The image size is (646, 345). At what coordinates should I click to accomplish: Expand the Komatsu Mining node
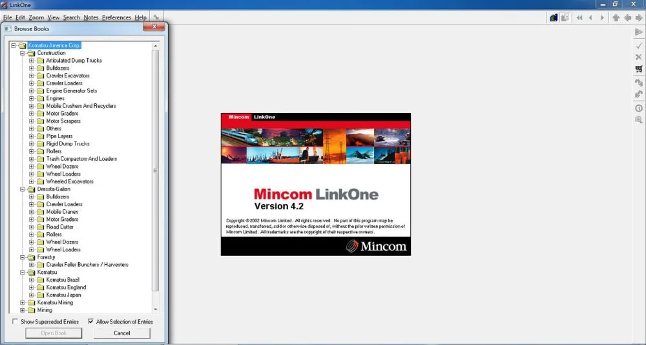(x=23, y=302)
